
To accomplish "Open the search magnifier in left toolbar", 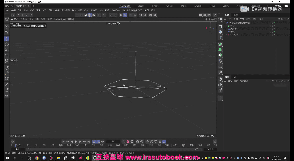I will (7, 20).
